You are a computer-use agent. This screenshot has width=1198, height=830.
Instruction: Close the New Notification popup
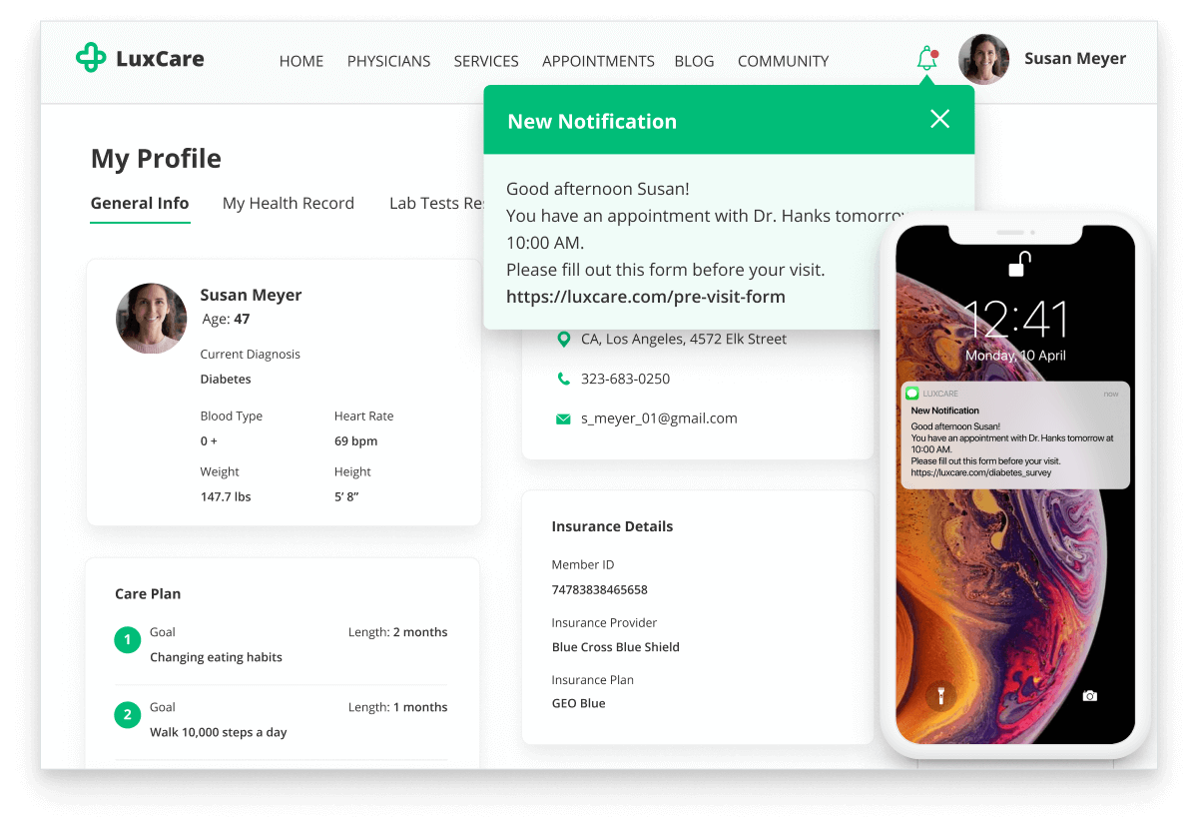[939, 119]
